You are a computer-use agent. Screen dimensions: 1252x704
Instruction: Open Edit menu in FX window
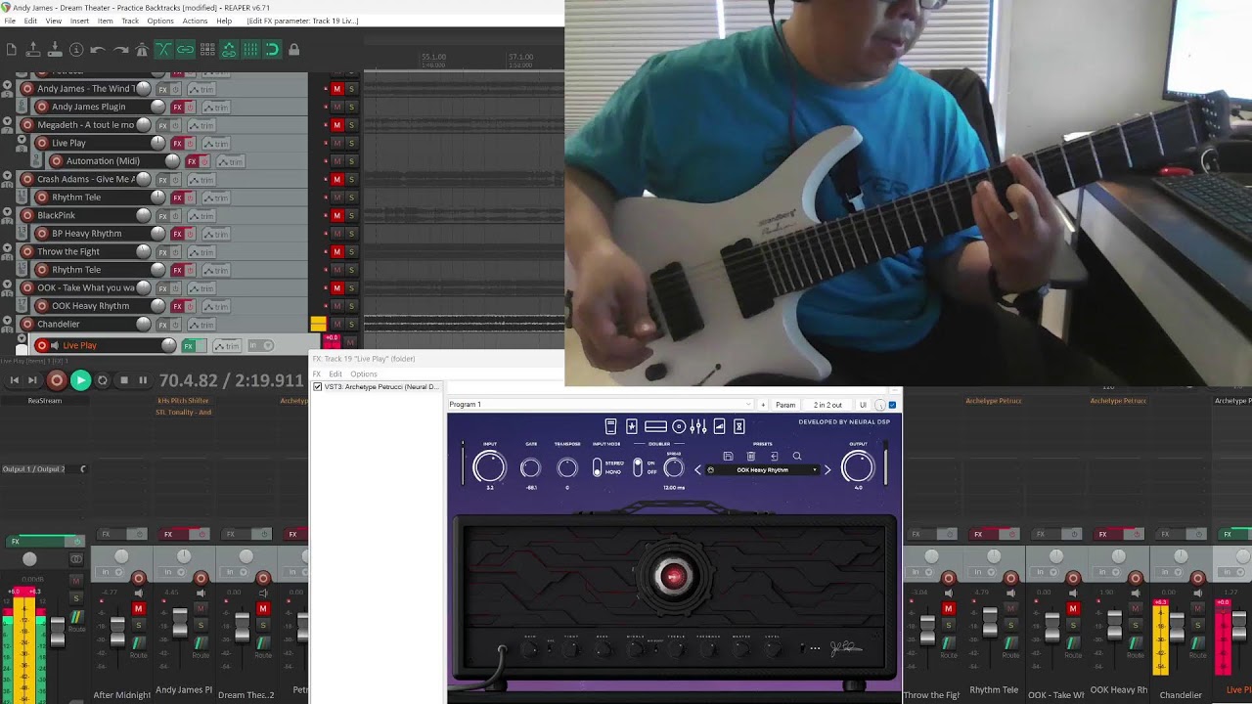click(x=335, y=374)
